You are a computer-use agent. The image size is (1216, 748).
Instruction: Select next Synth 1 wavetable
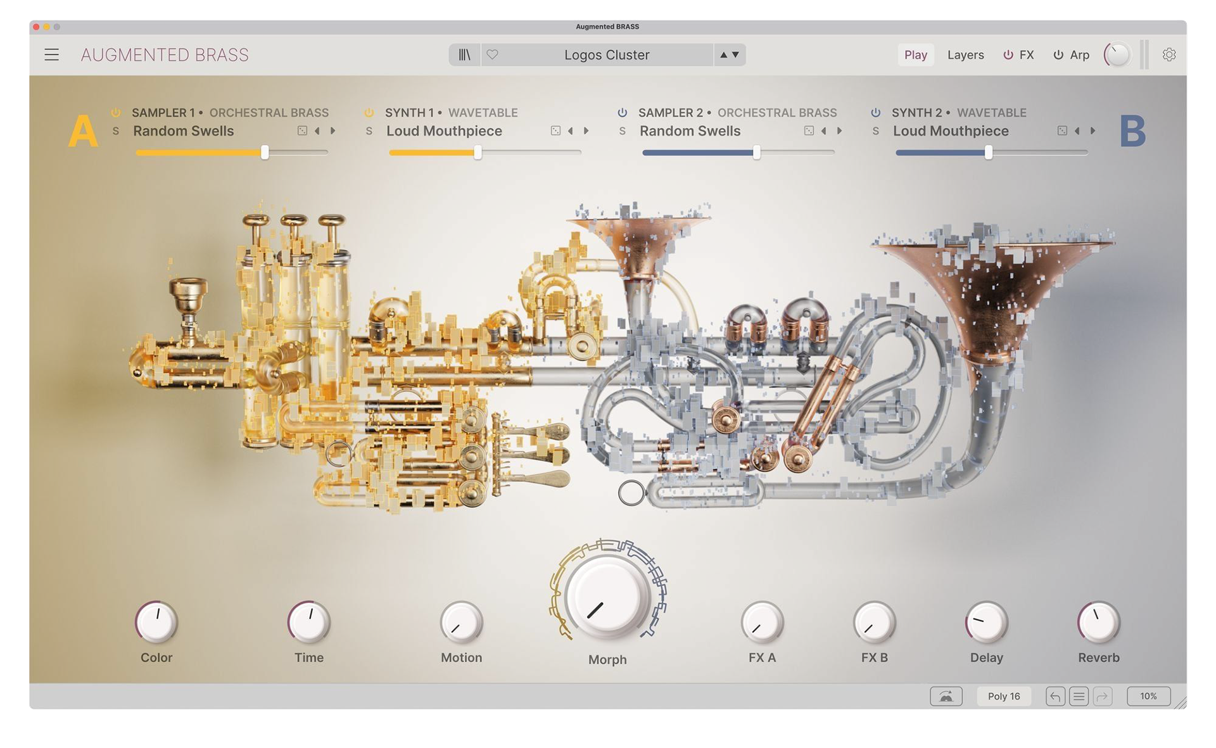586,130
